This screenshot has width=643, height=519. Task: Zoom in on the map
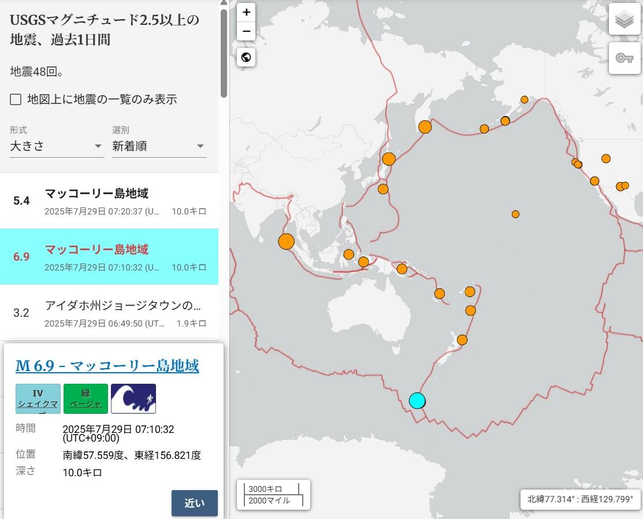tap(246, 12)
